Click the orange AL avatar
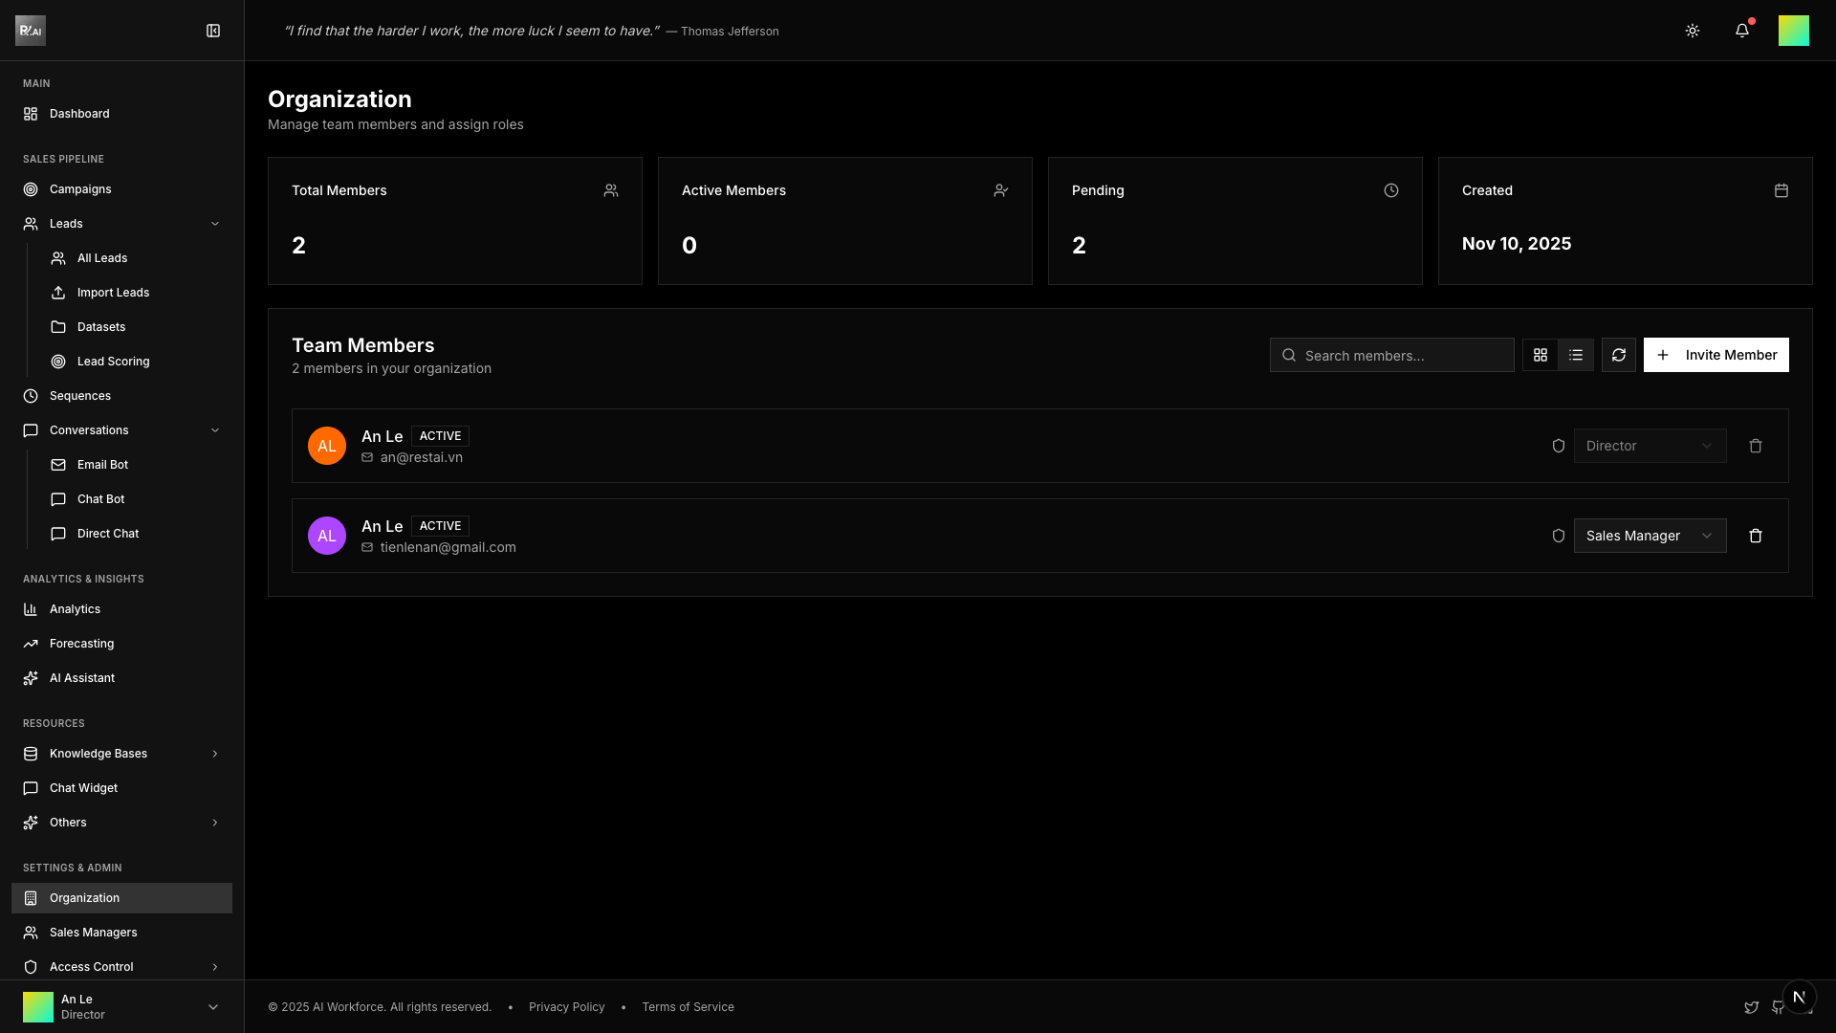The width and height of the screenshot is (1836, 1033). pyautogui.click(x=327, y=446)
